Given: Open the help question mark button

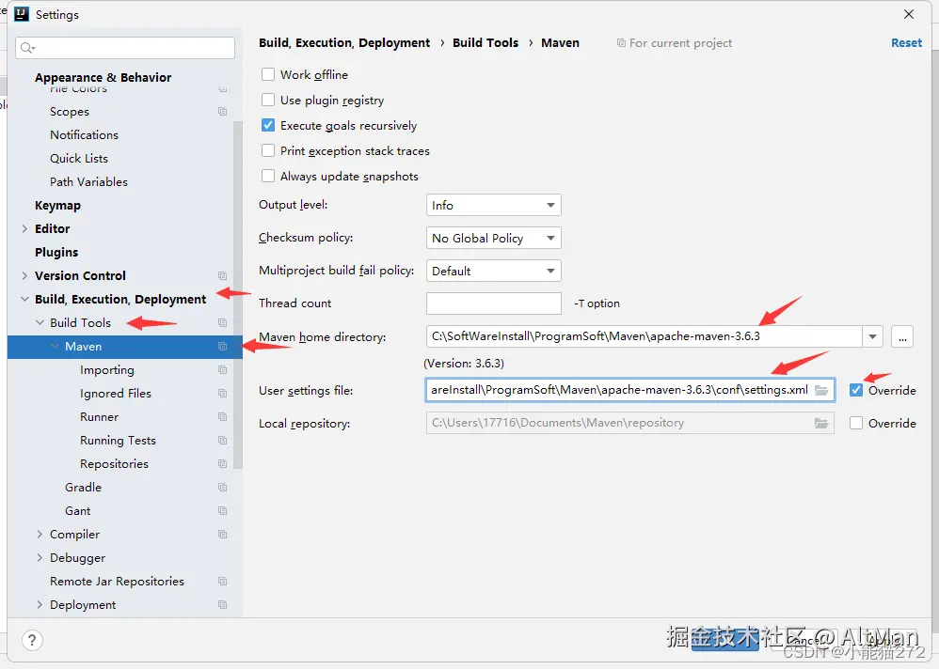Looking at the screenshot, I should (x=32, y=640).
